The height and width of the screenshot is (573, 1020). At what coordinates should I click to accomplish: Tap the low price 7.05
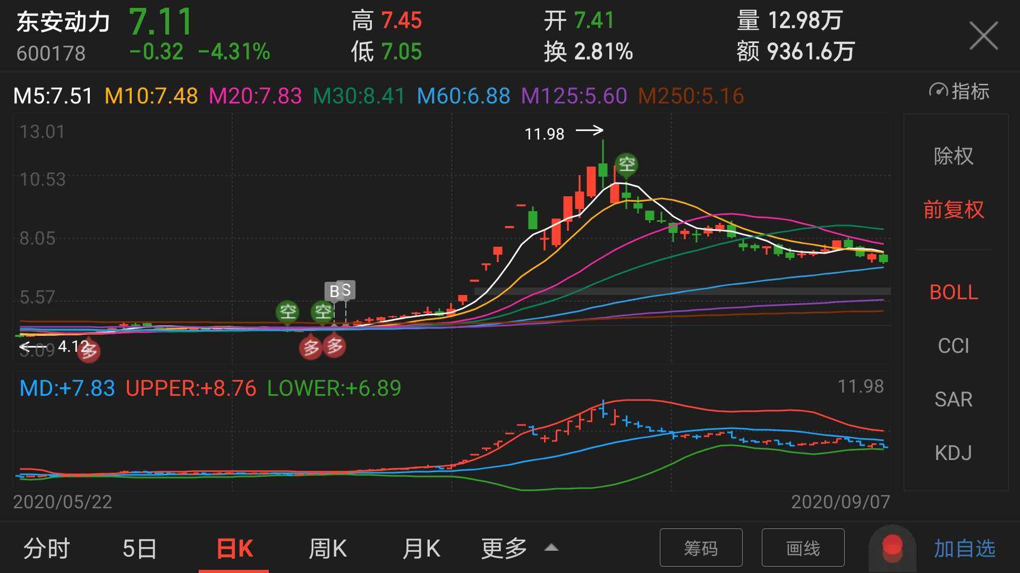coord(402,52)
